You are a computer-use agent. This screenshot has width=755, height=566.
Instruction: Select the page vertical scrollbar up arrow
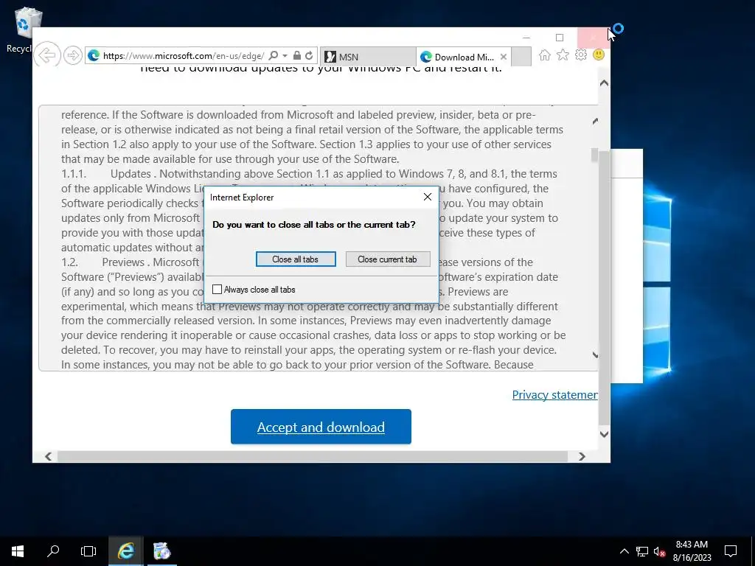point(605,83)
